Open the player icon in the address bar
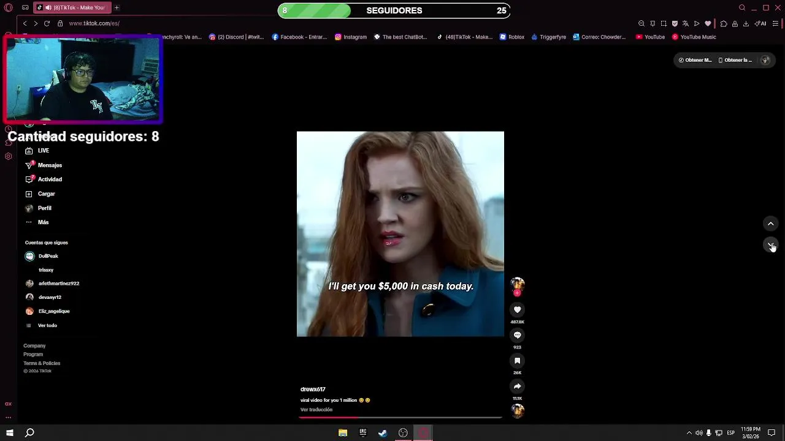Viewport: 785px width, 441px height. tap(697, 23)
